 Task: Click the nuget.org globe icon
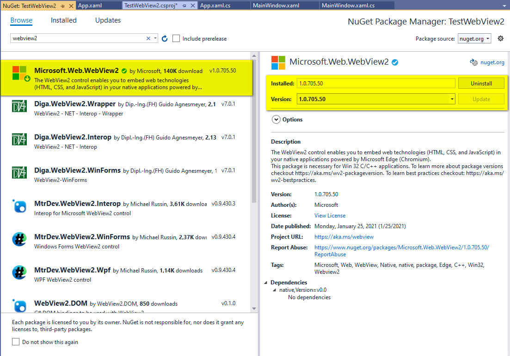pos(473,62)
